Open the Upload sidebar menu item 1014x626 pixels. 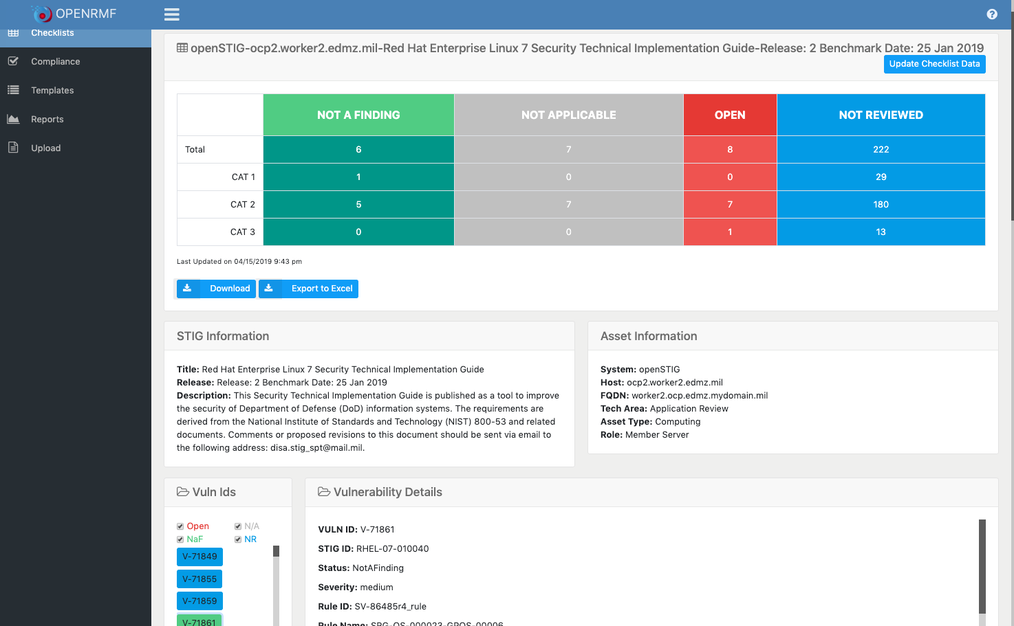(x=76, y=148)
